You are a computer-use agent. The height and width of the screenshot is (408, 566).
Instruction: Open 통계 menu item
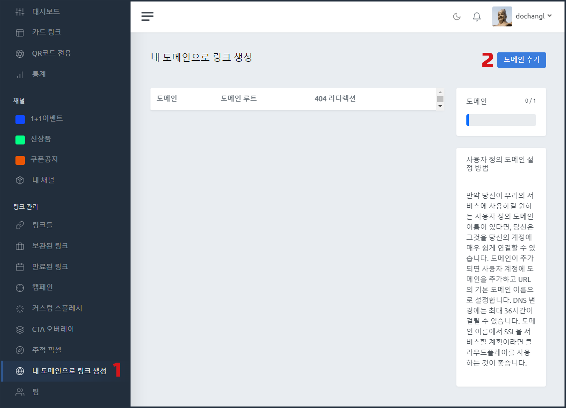[x=39, y=74]
